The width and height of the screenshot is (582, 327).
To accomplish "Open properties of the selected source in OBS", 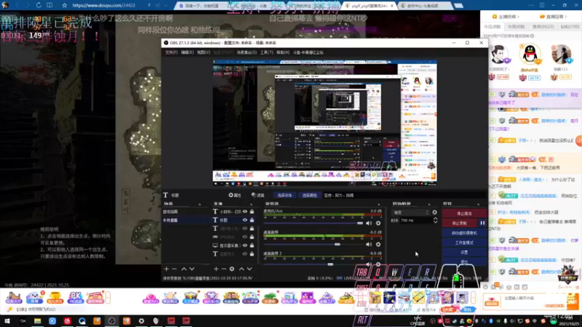I will (x=235, y=195).
